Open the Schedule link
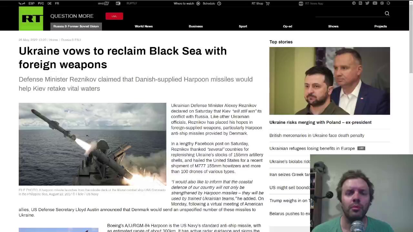This screenshot has width=413, height=232. coord(209,3)
